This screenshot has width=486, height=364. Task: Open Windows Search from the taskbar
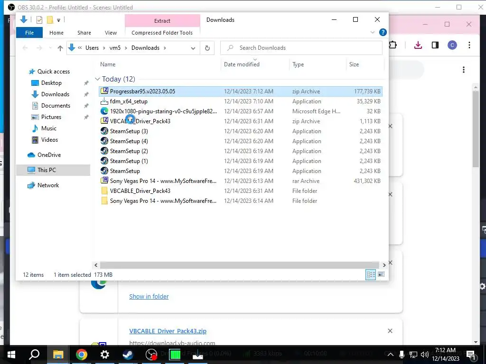[34, 355]
